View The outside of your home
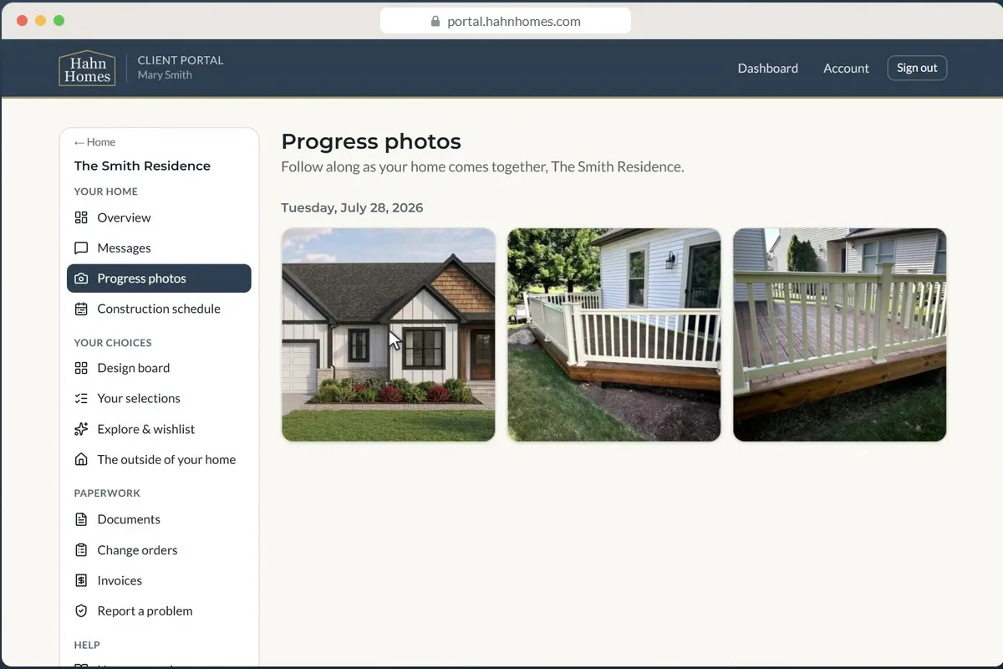The image size is (1003, 669). 159,459
